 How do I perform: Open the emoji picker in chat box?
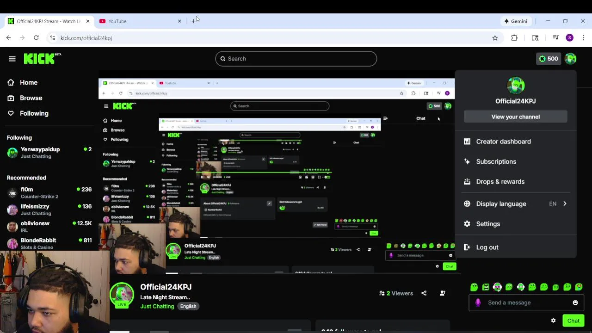click(575, 303)
